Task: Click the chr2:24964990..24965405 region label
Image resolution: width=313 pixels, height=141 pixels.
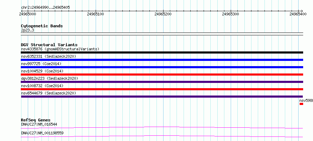Action: click(x=45, y=7)
